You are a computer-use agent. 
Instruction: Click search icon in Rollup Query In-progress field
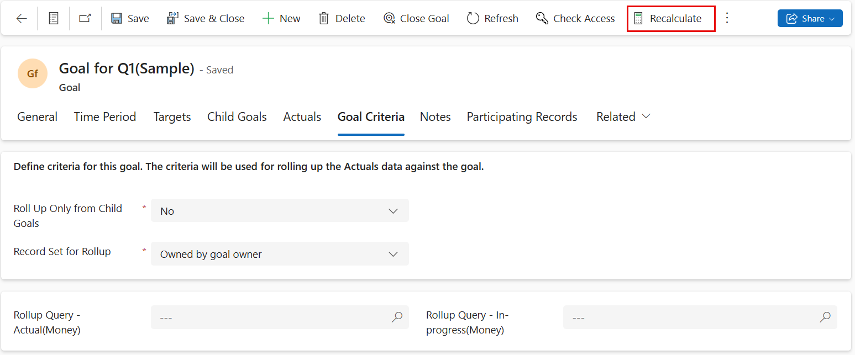pyautogui.click(x=825, y=317)
